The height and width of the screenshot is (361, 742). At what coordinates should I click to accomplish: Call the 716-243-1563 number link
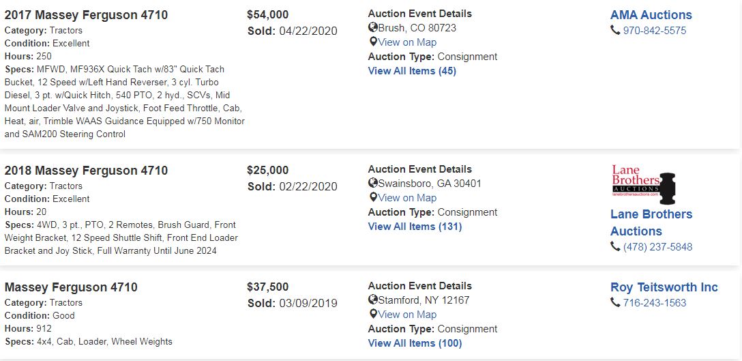coord(655,303)
